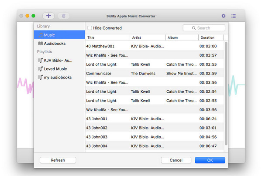Click The Dunwells artist cell

click(143, 74)
